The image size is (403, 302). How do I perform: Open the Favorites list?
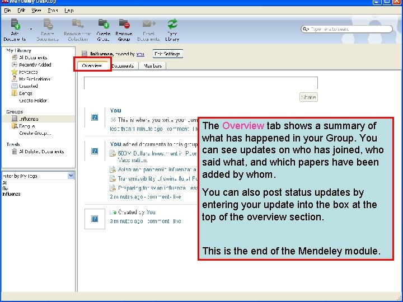coord(29,72)
